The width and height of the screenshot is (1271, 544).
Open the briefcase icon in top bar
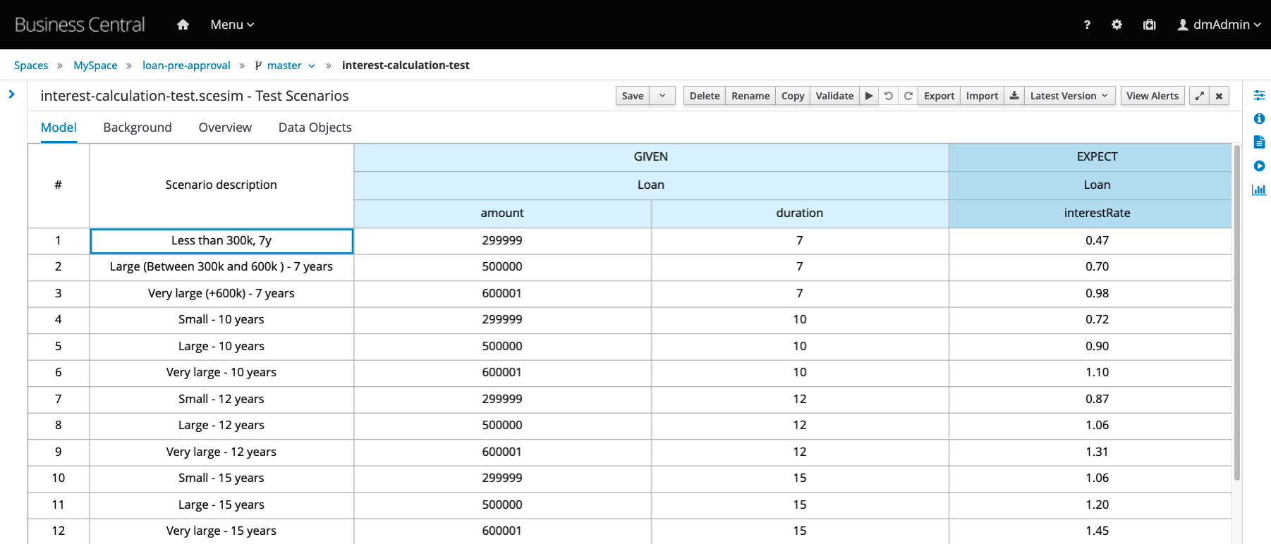coord(1150,25)
